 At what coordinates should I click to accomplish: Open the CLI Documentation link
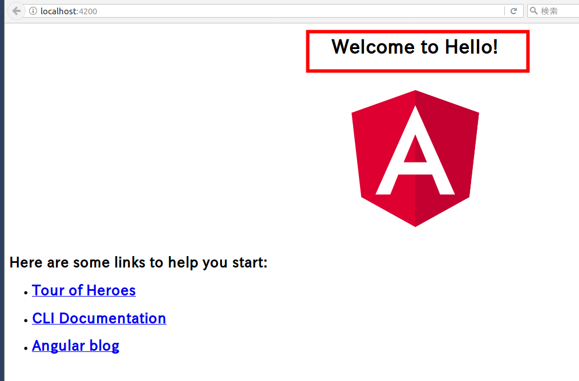99,318
